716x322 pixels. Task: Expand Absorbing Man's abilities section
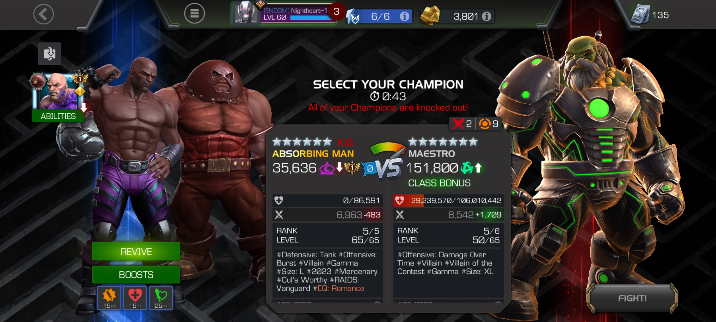click(x=328, y=302)
